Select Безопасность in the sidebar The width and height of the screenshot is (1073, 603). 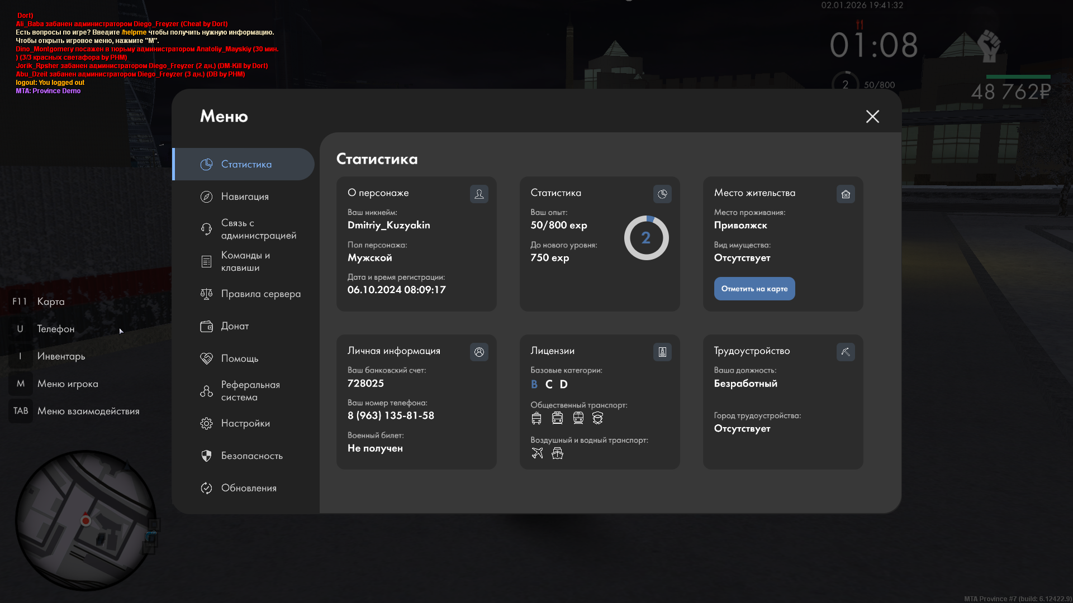(251, 456)
